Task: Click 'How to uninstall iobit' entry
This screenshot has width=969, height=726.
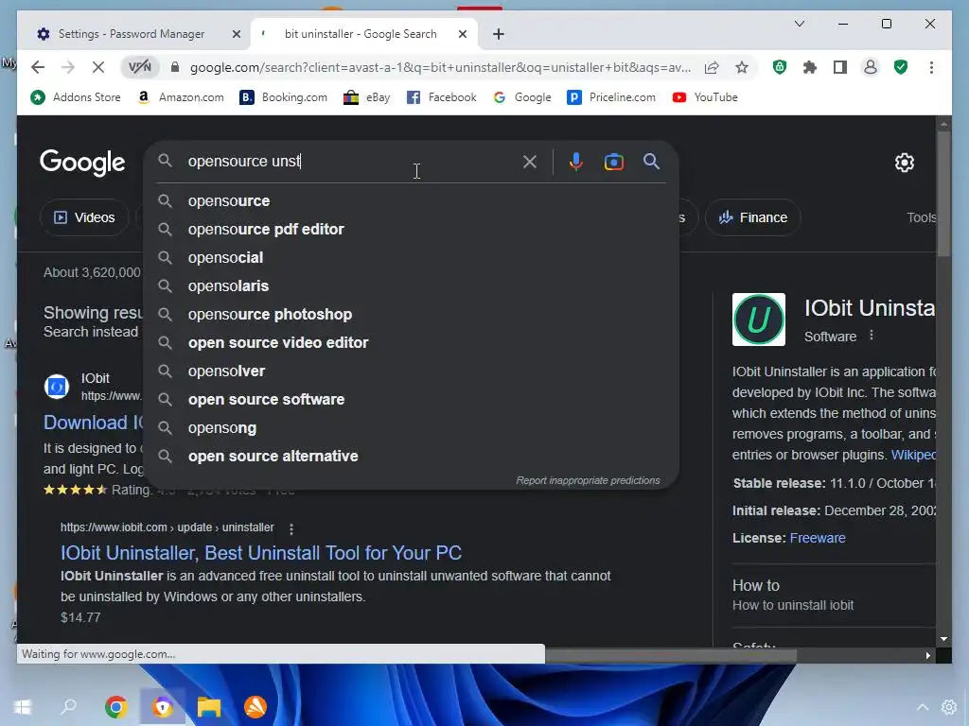Action: click(x=793, y=605)
